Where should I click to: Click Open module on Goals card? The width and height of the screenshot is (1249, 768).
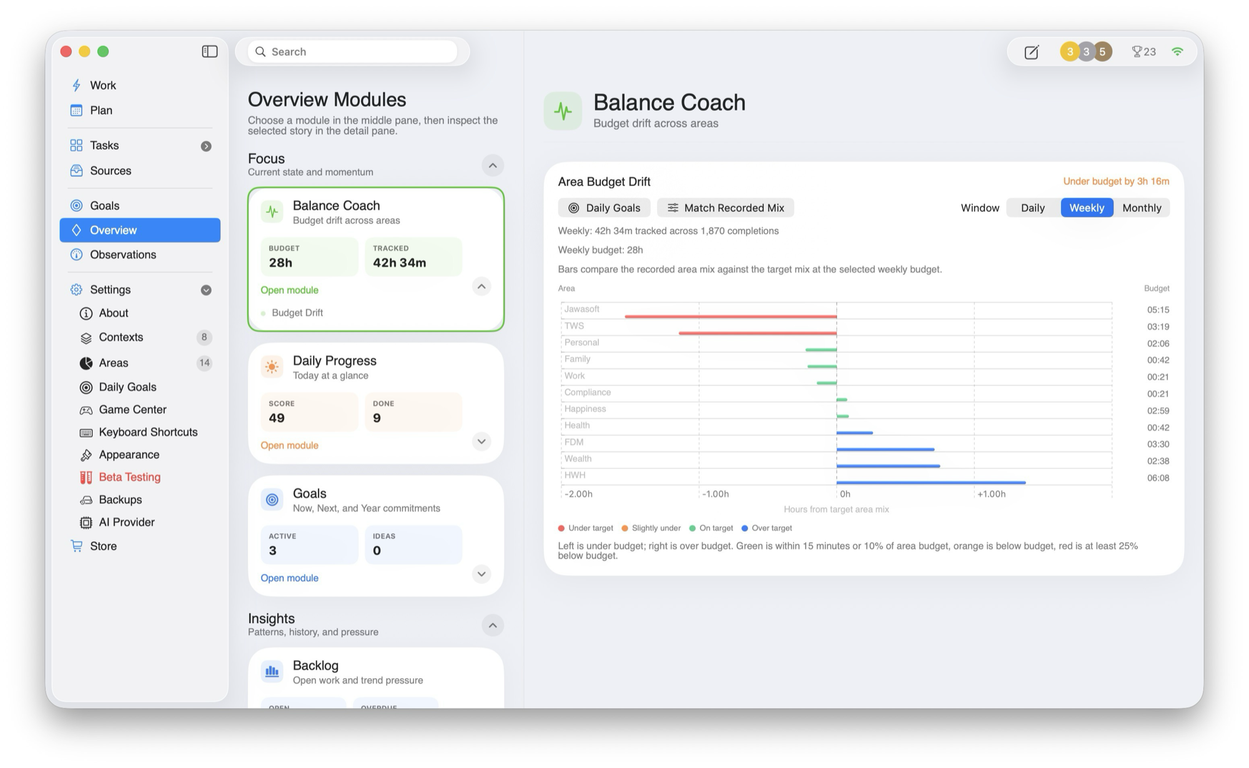tap(289, 578)
